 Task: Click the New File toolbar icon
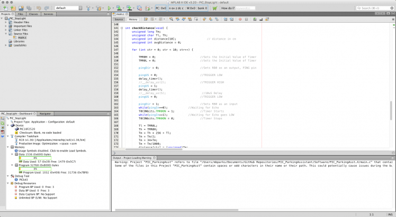[x=5, y=8]
